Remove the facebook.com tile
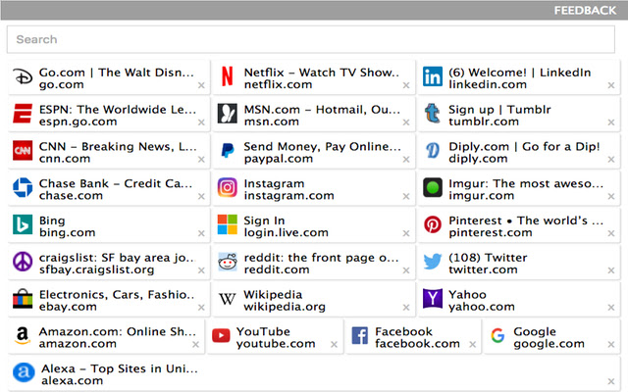The image size is (628, 392). click(x=473, y=344)
